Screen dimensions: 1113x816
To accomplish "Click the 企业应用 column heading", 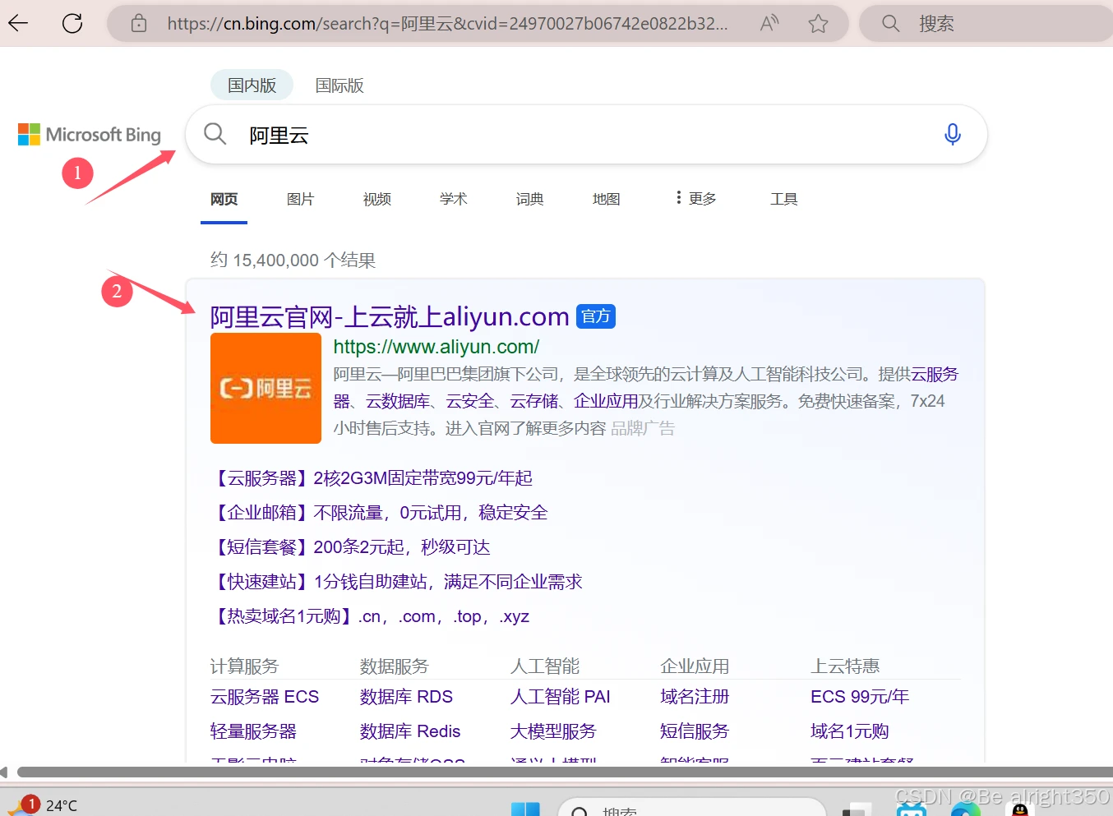I will tap(695, 666).
